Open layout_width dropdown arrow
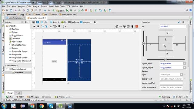Image resolution: width=194 pixels, height=109 pixels. pyautogui.click(x=185, y=63)
